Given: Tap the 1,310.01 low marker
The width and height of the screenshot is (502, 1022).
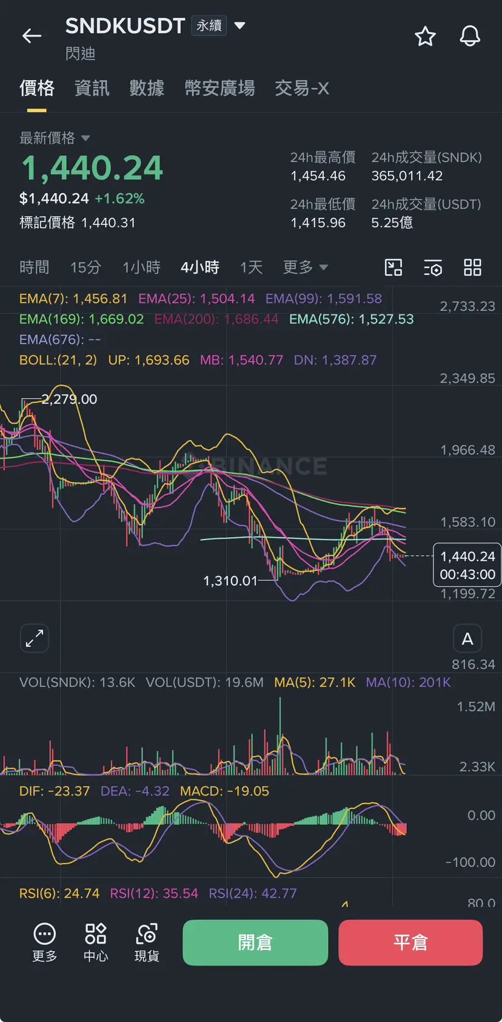Looking at the screenshot, I should click(230, 581).
